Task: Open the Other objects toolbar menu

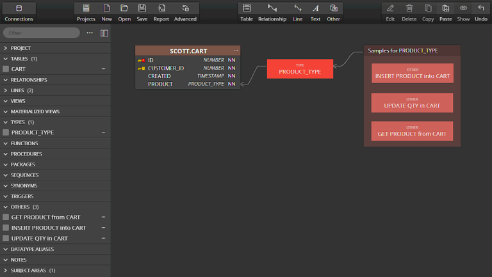Action: click(x=334, y=8)
